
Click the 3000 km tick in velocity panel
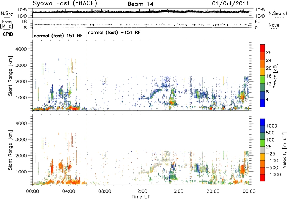pos(21,139)
